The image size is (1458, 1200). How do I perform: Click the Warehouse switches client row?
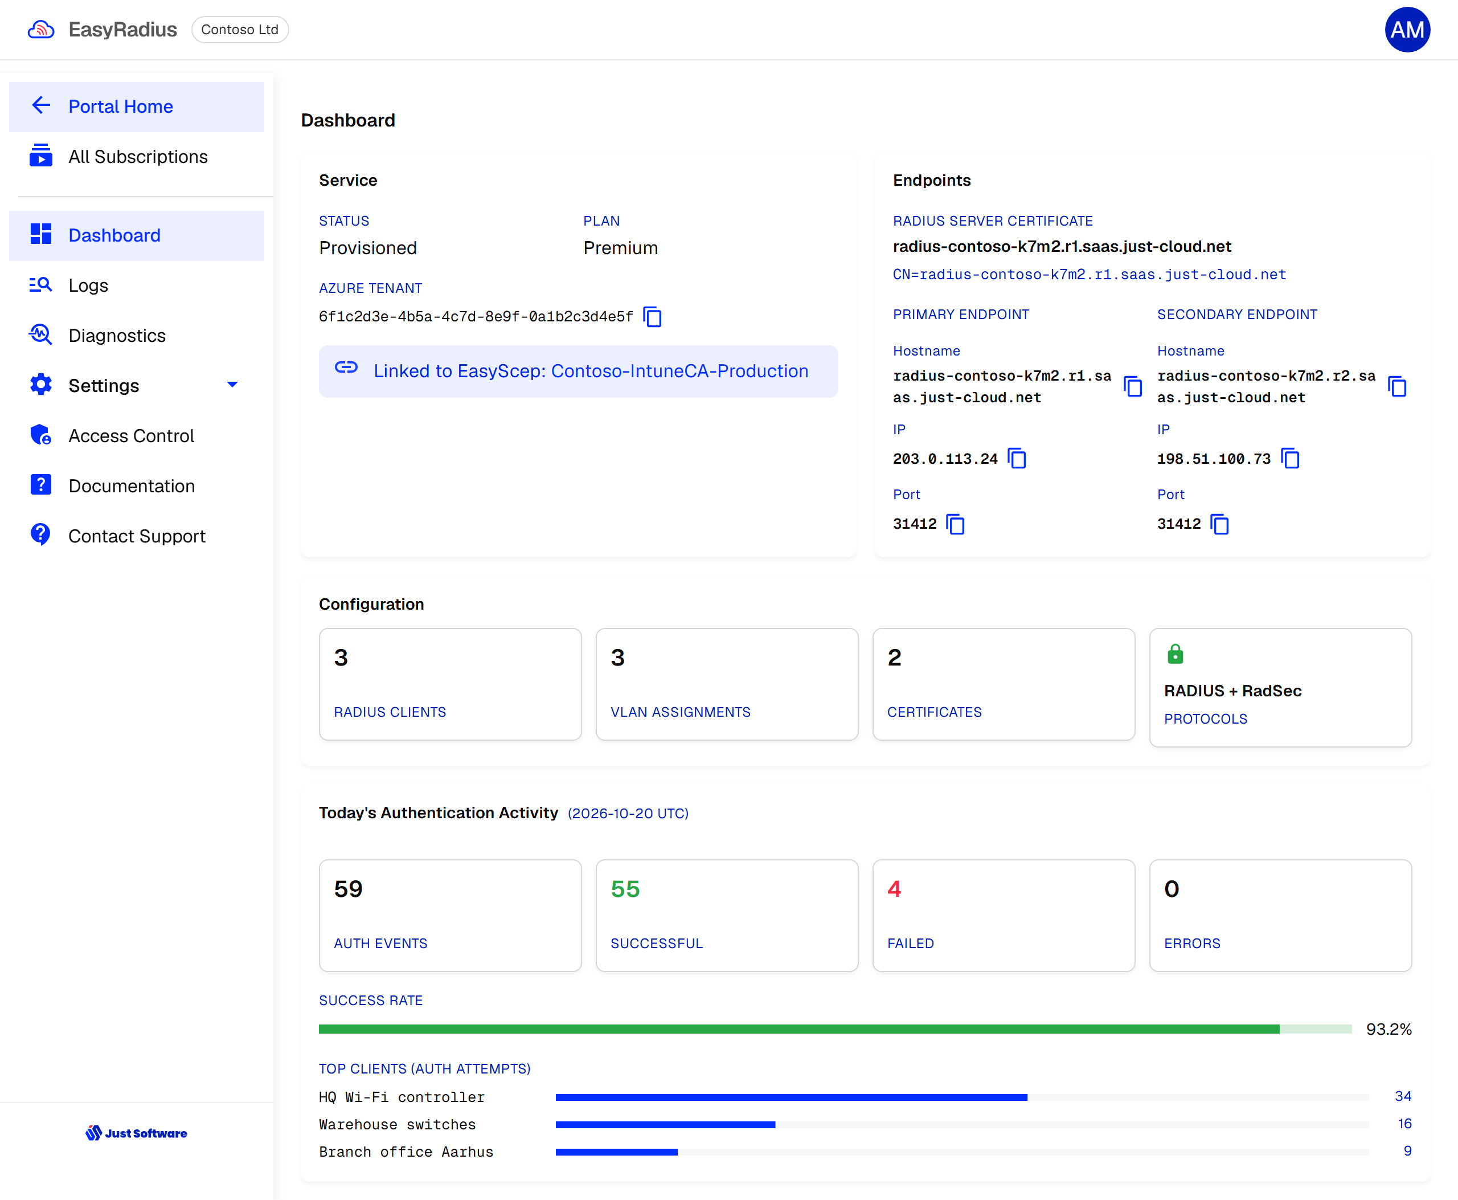865,1125
